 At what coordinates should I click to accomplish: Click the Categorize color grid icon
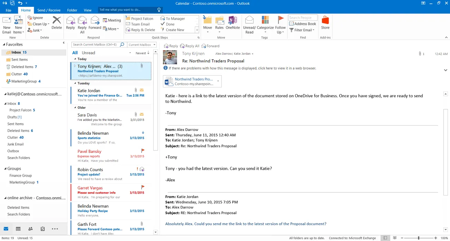pyautogui.click(x=265, y=20)
